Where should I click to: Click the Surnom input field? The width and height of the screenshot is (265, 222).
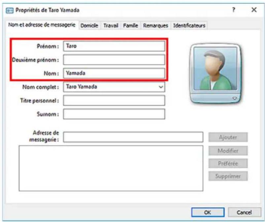[x=114, y=114]
